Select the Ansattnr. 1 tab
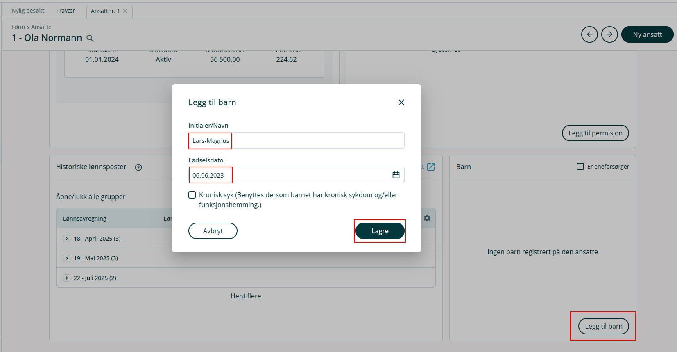Image resolution: width=677 pixels, height=352 pixels. 105,11
